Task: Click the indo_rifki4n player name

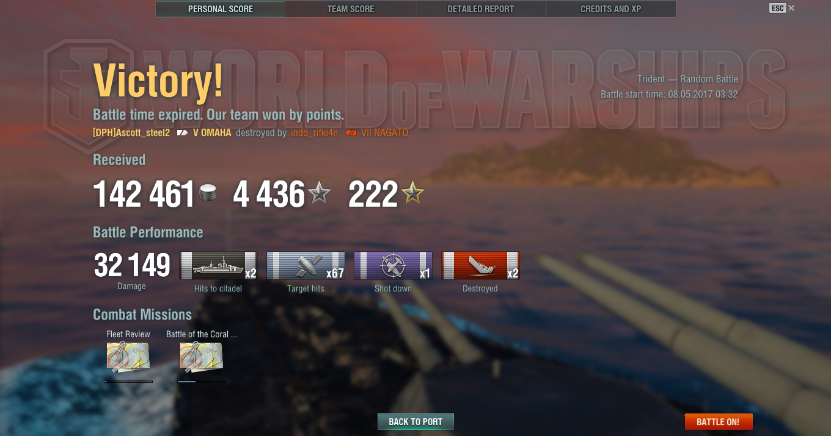Action: [x=315, y=132]
